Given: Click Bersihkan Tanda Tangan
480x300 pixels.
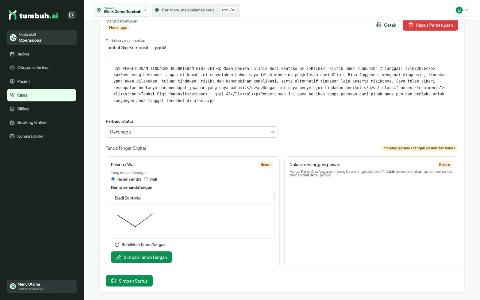Looking at the screenshot, I should click(x=140, y=245).
